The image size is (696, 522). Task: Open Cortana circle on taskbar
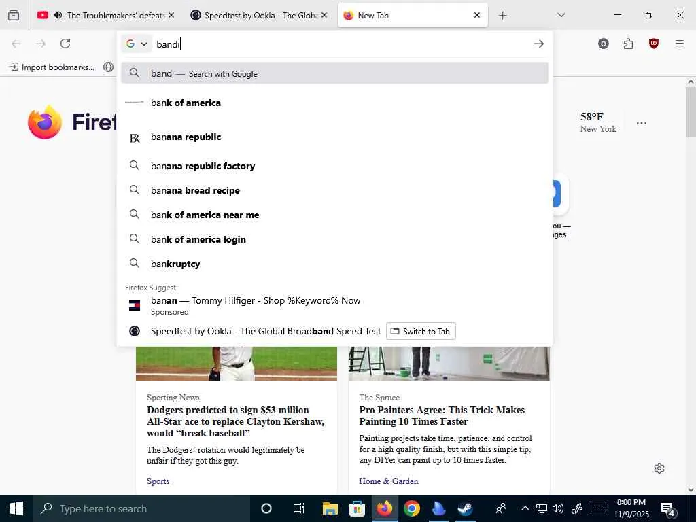click(266, 508)
